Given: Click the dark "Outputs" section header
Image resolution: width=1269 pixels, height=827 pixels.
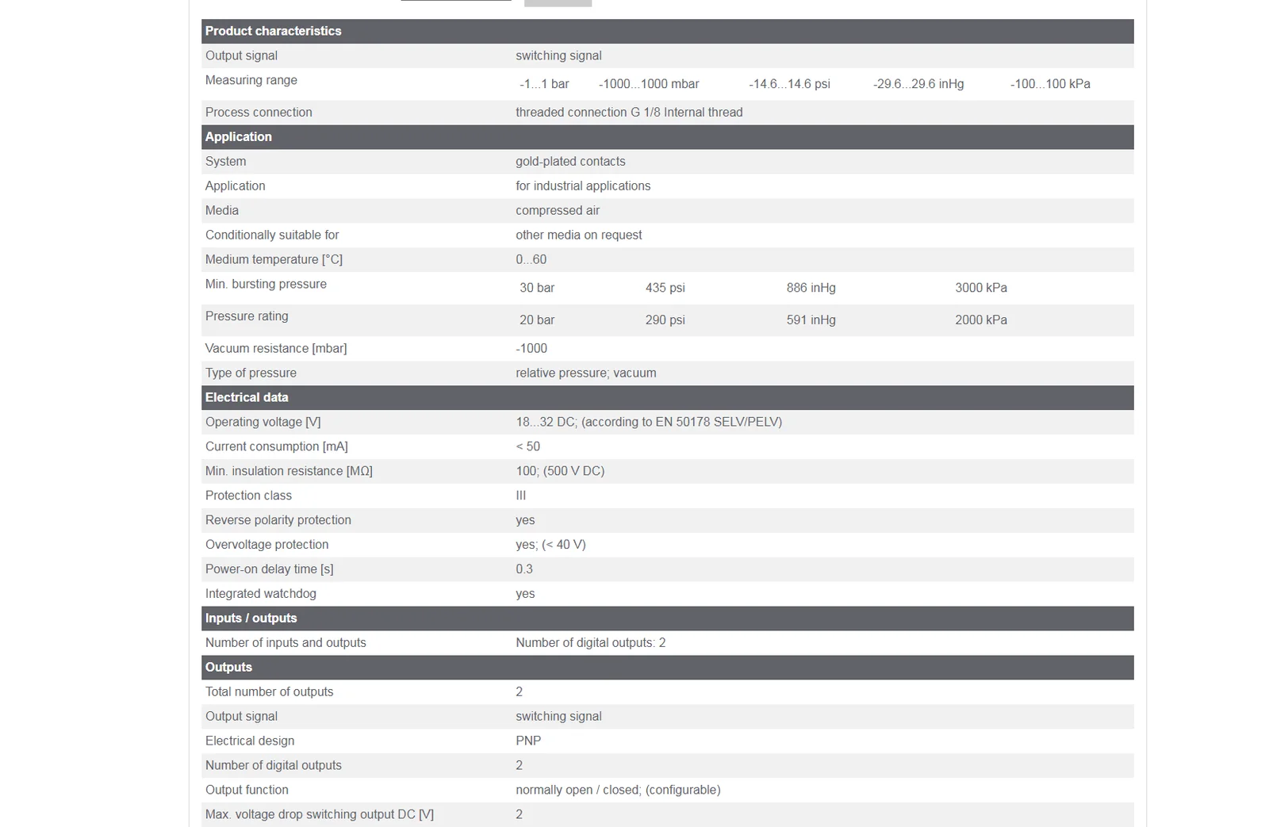Looking at the screenshot, I should pyautogui.click(x=667, y=668).
